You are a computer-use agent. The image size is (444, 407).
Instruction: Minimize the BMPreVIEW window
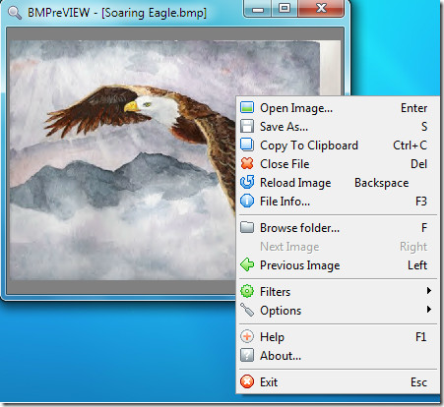[x=258, y=9]
